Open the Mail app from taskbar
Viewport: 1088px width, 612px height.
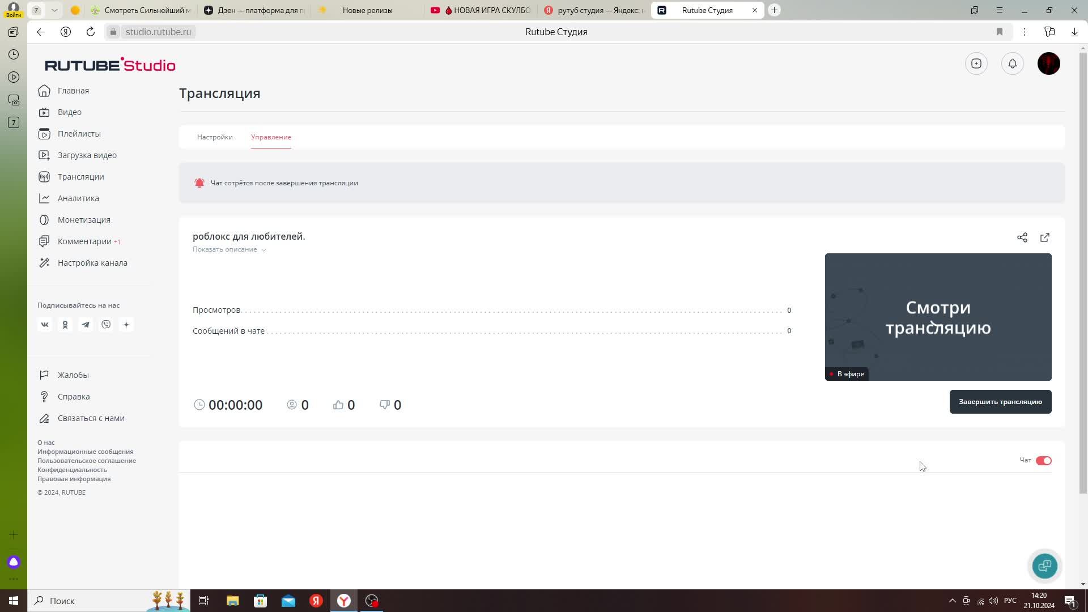click(x=288, y=601)
